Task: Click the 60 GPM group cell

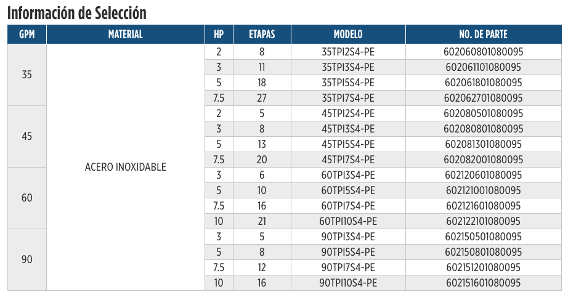Action: (x=27, y=198)
